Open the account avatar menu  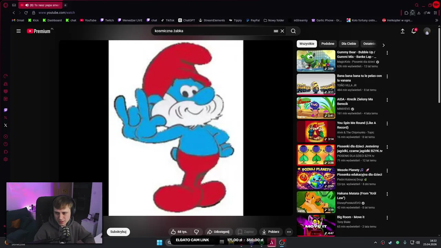coord(427,31)
